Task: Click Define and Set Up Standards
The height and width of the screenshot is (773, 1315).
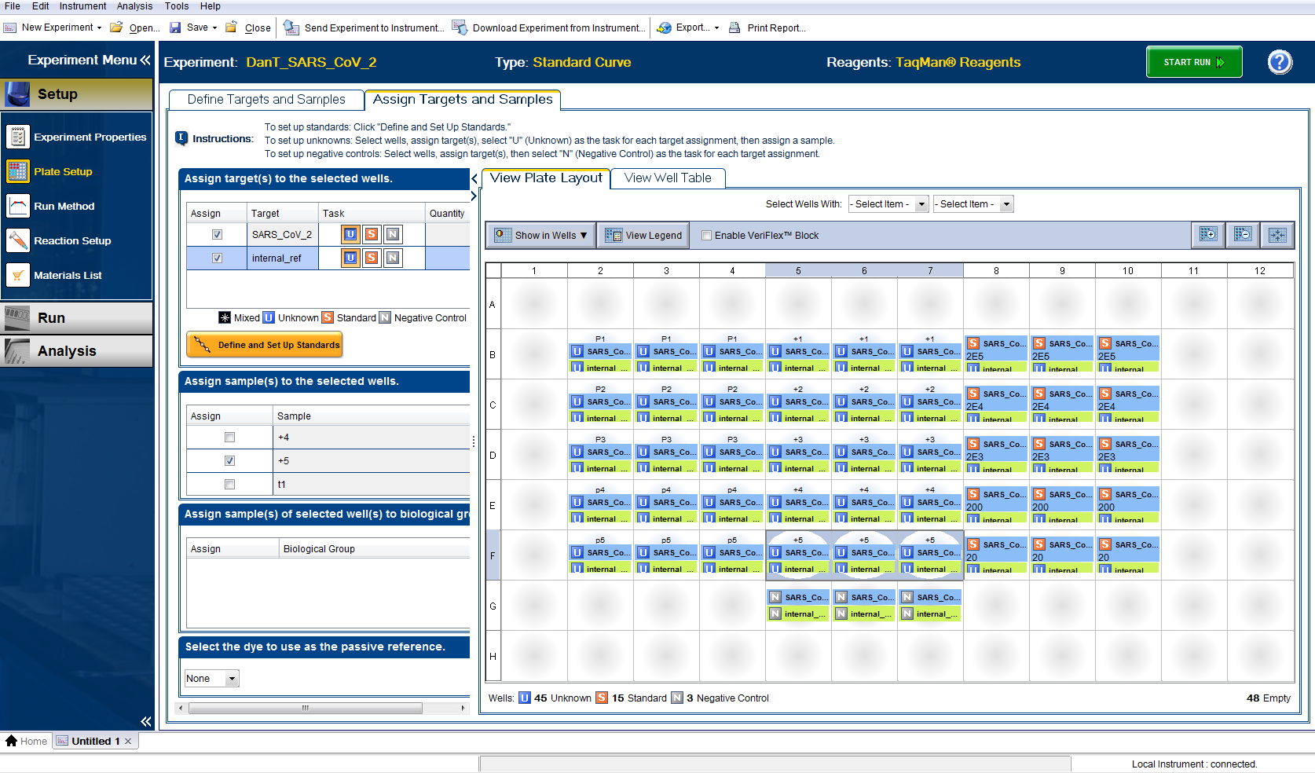Action: pyautogui.click(x=265, y=345)
